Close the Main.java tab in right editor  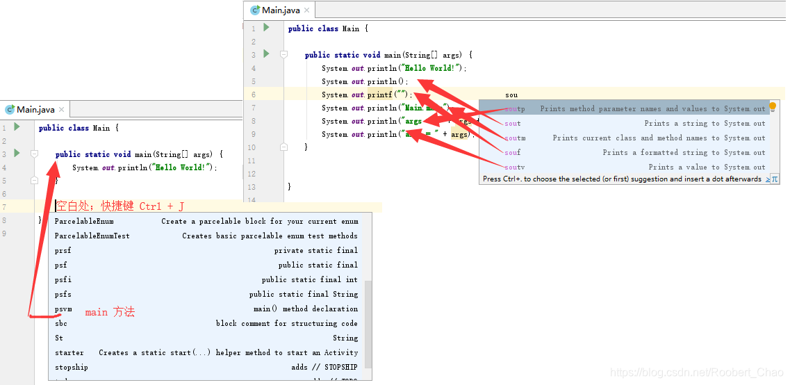pyautogui.click(x=307, y=10)
